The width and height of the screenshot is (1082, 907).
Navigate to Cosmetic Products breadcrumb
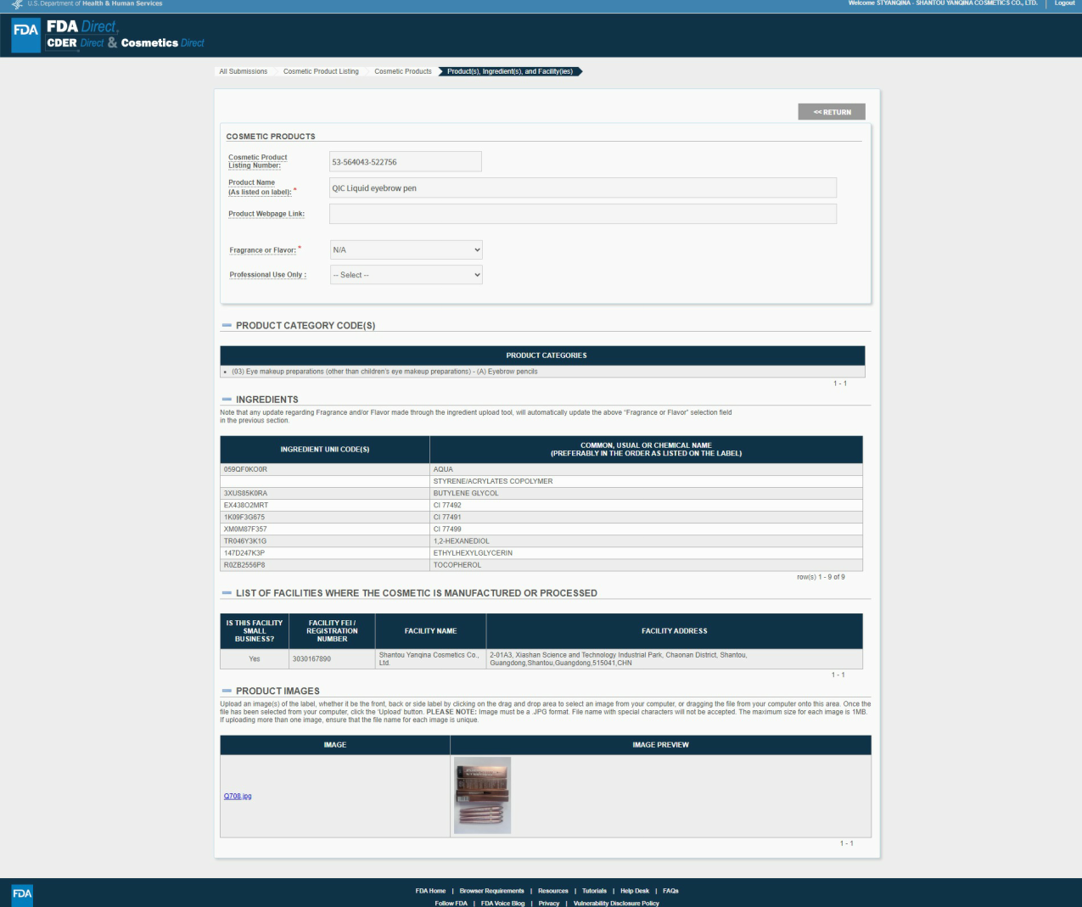(402, 71)
